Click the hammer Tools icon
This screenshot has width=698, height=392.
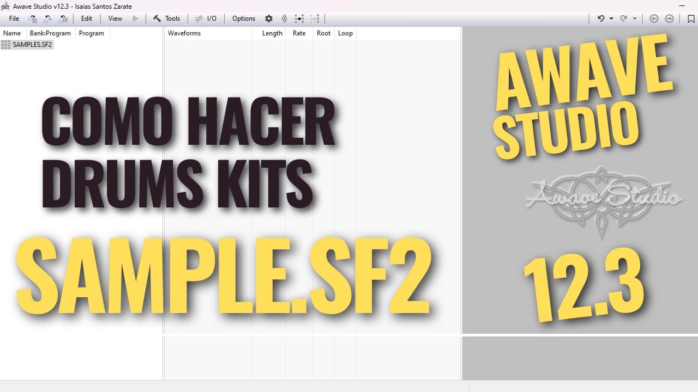pyautogui.click(x=157, y=19)
